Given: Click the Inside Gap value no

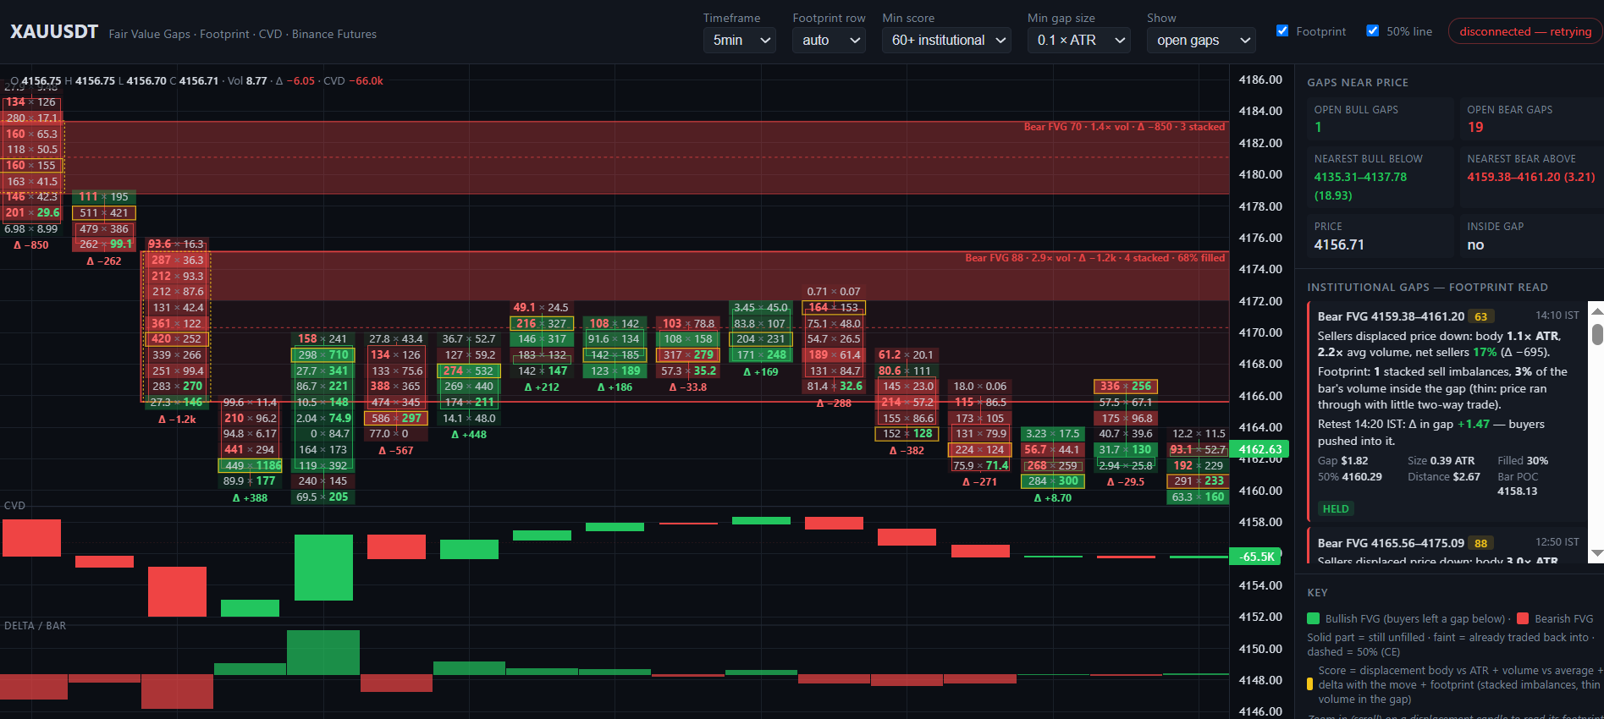Looking at the screenshot, I should pos(1475,244).
